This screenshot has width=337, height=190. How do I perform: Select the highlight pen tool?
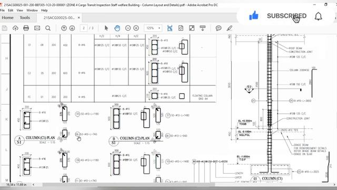230,28
